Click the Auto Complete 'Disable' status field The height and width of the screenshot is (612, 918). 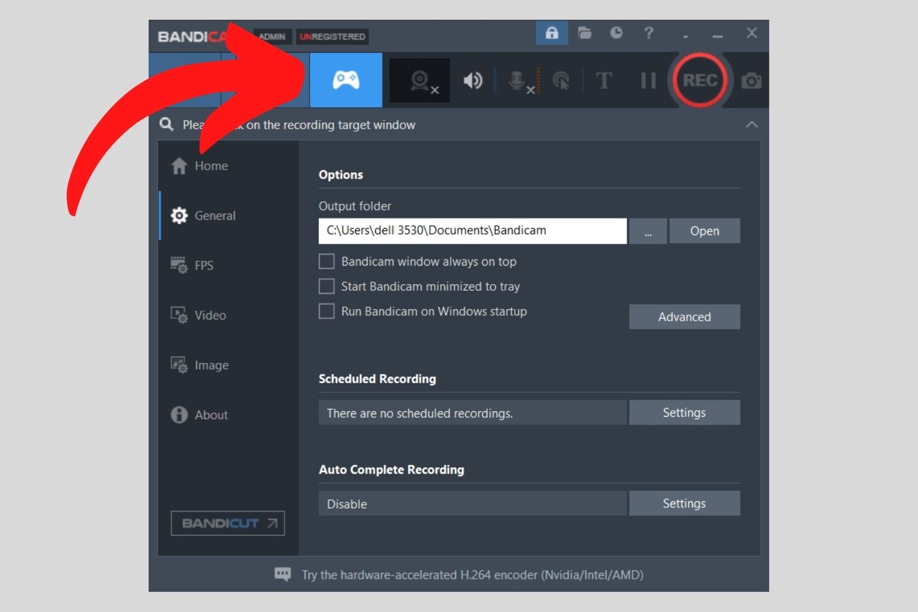[x=472, y=504]
